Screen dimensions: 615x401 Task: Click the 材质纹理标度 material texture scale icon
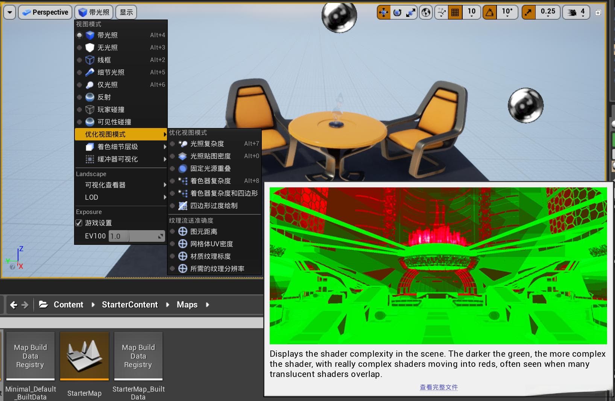coord(183,256)
